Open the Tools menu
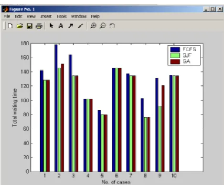 [x=62, y=16]
